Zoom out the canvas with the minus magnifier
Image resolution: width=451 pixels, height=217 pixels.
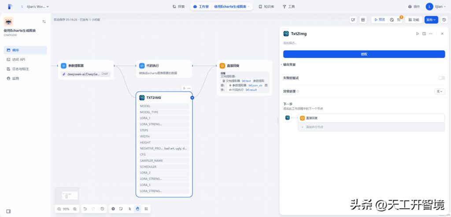click(59, 209)
